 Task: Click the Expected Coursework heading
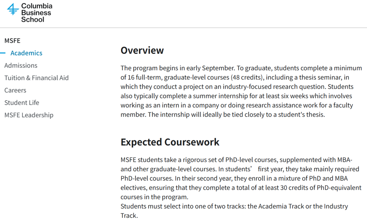170,142
